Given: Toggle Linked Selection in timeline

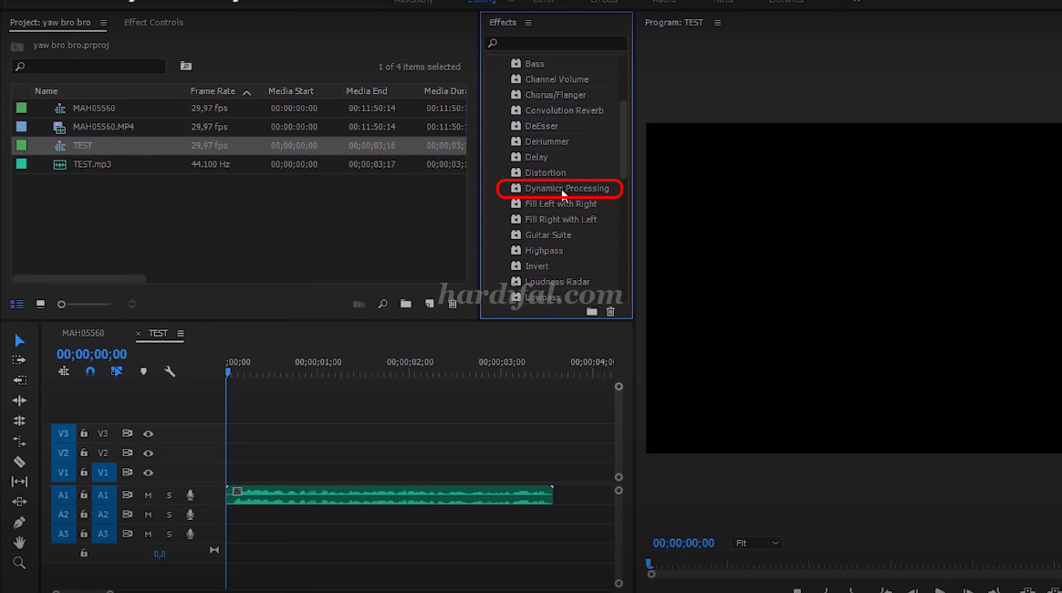Looking at the screenshot, I should click(x=117, y=371).
